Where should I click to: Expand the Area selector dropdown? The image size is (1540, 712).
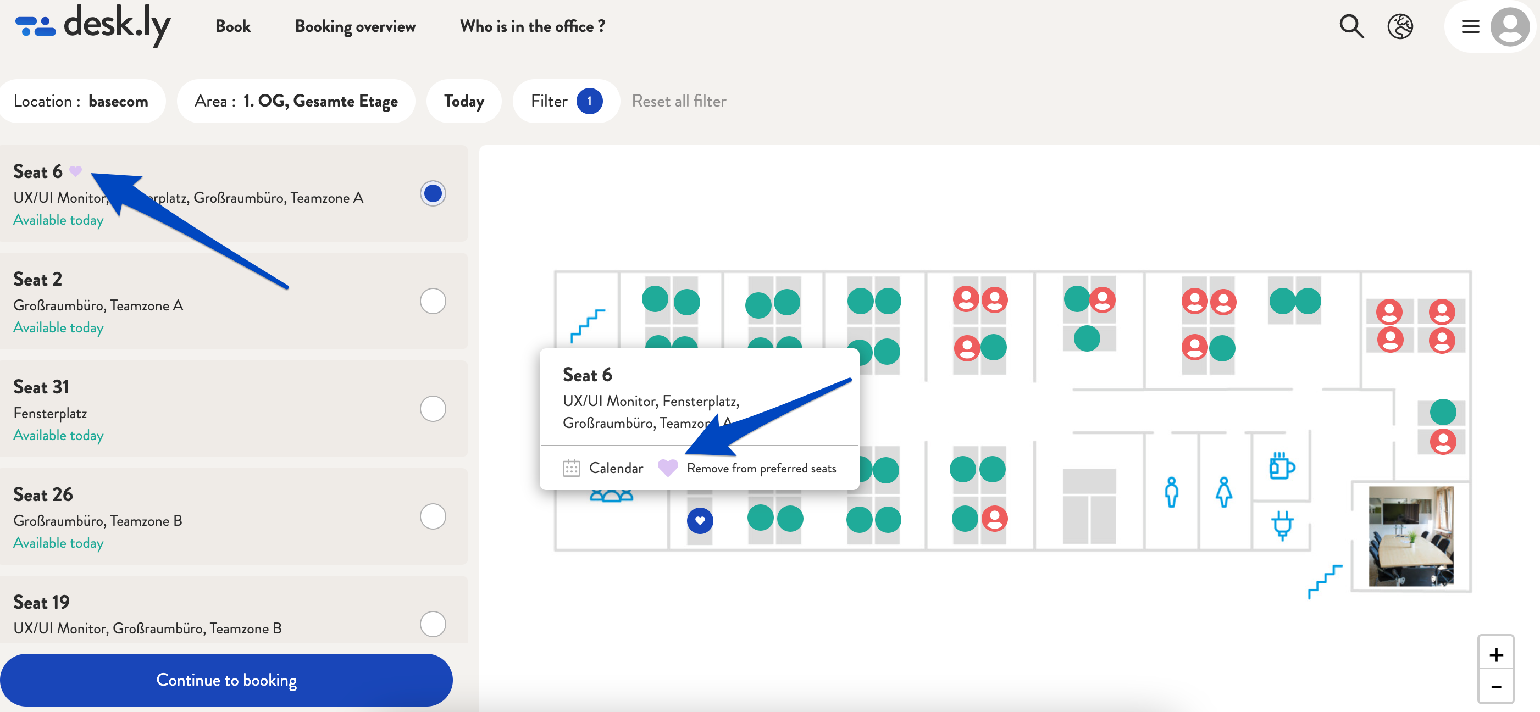[x=297, y=101]
